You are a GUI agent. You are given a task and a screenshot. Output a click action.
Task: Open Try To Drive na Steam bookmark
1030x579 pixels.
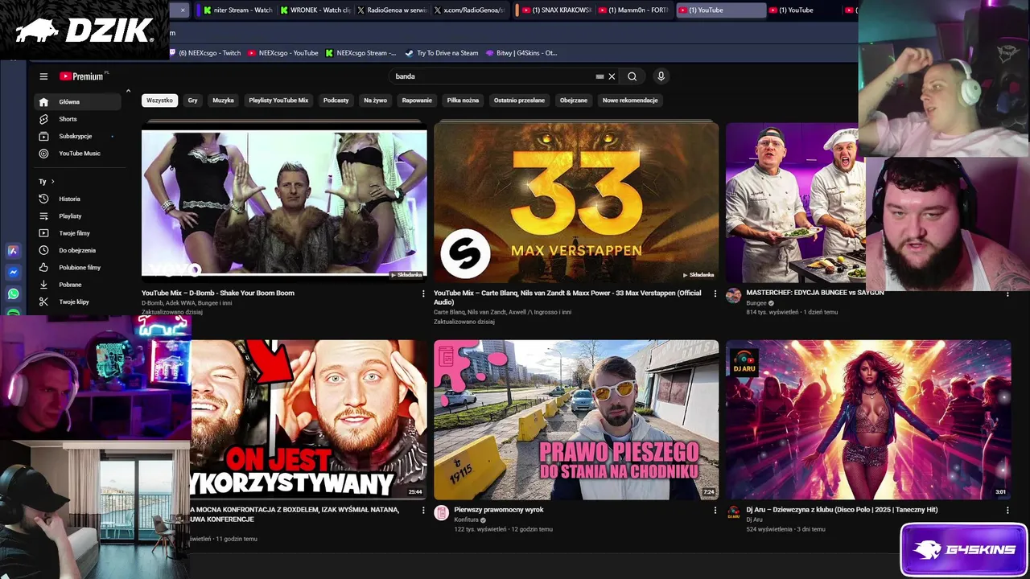click(442, 53)
